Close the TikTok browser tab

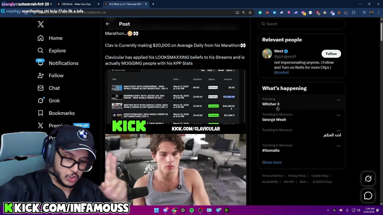[98, 4]
